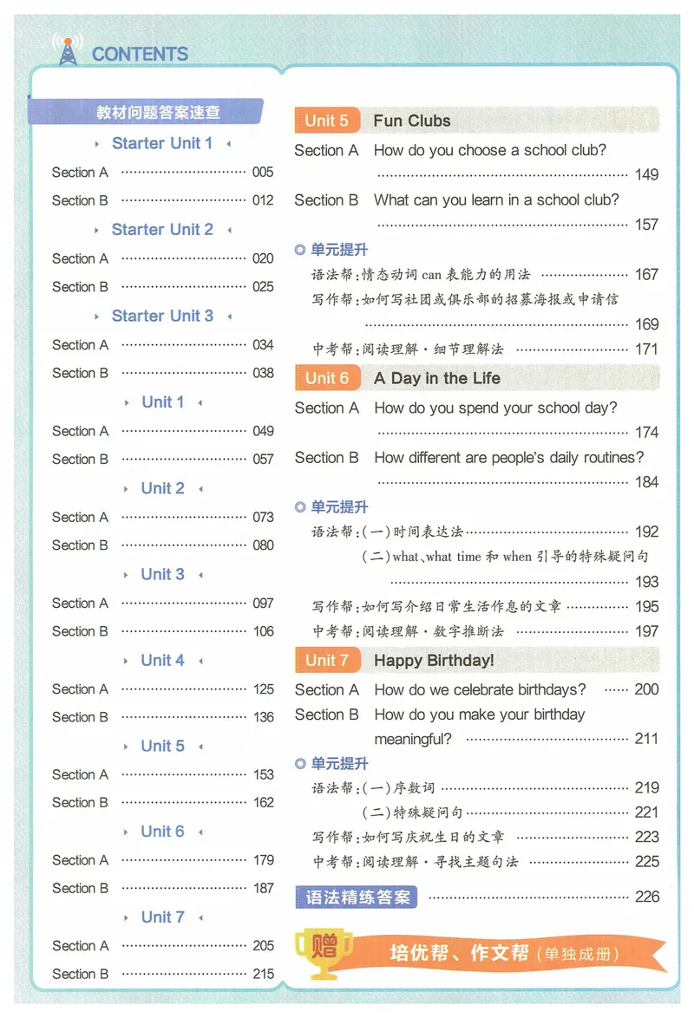Click the CONTENTS title
Viewport: 694px width, 1018px height.
[140, 54]
